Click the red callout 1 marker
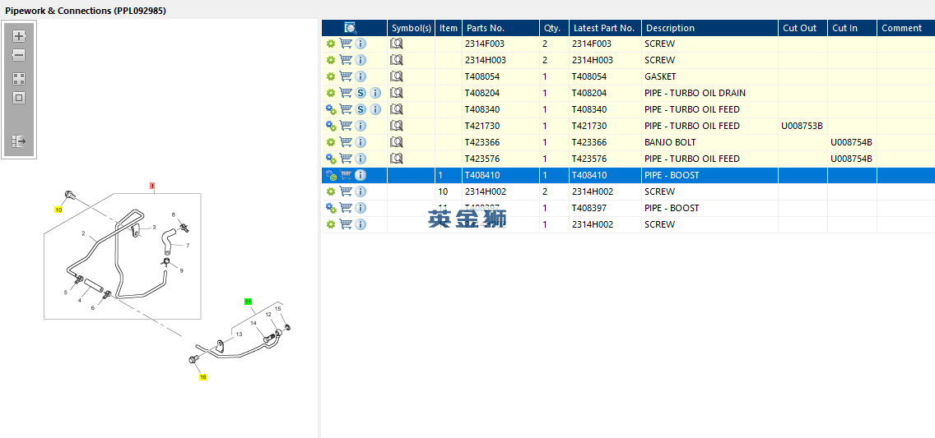Viewport: 935px width, 438px height. (152, 186)
